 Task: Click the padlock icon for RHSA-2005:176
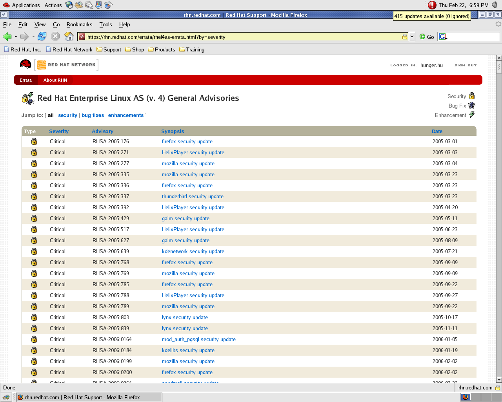tap(34, 141)
